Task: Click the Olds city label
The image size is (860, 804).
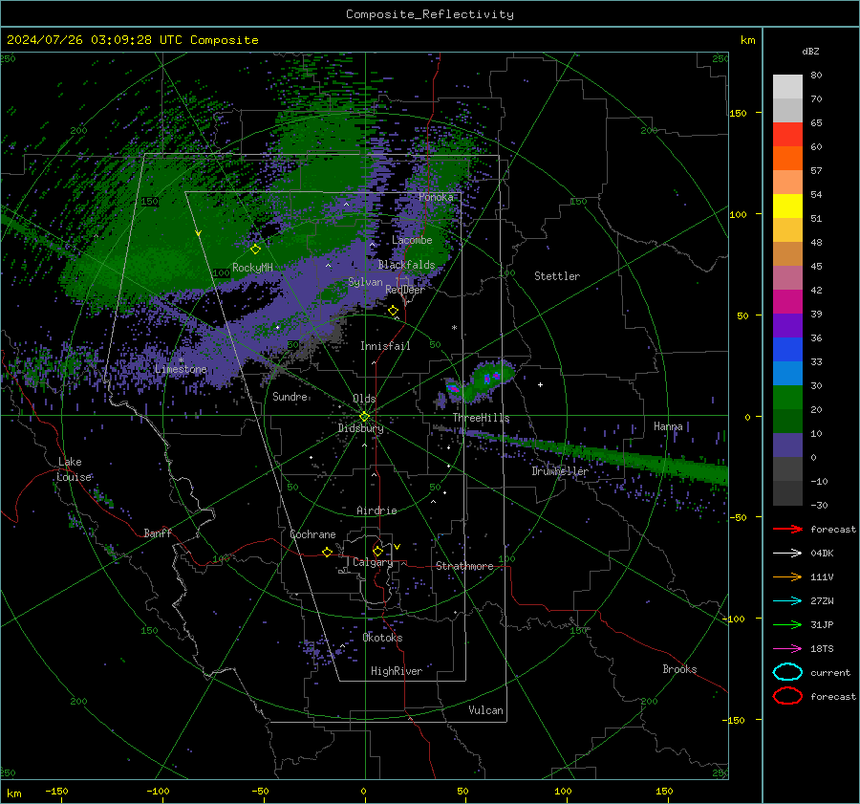Action: click(x=364, y=399)
